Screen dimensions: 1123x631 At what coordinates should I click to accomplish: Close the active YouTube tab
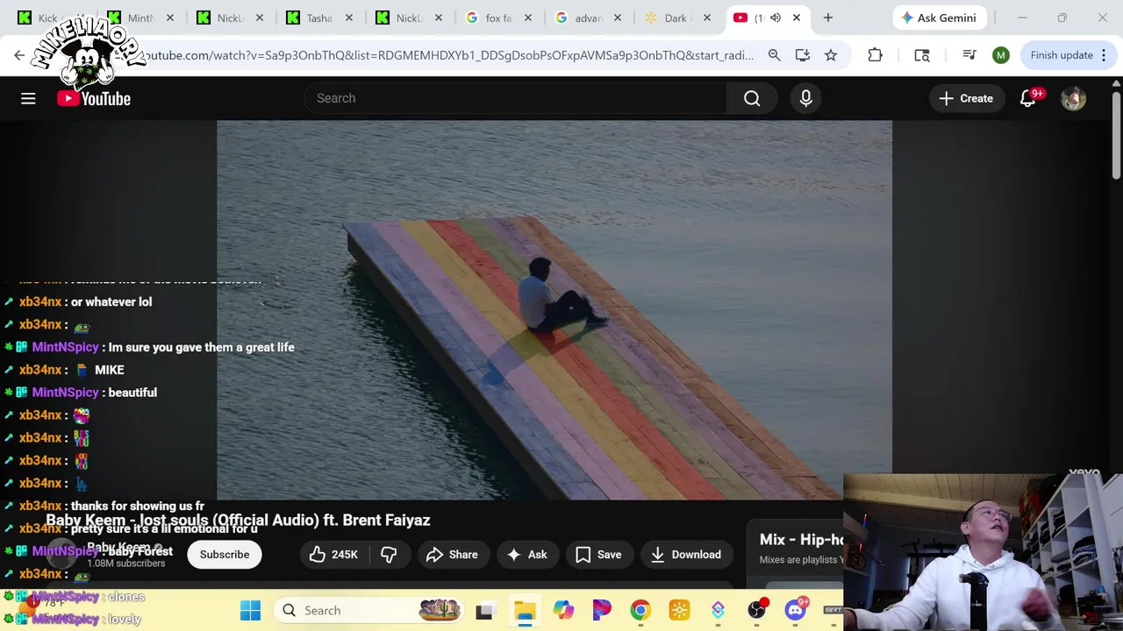tap(797, 18)
